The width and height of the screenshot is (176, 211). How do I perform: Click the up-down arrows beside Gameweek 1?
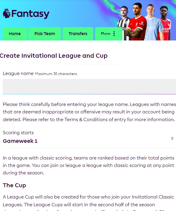(x=172, y=138)
